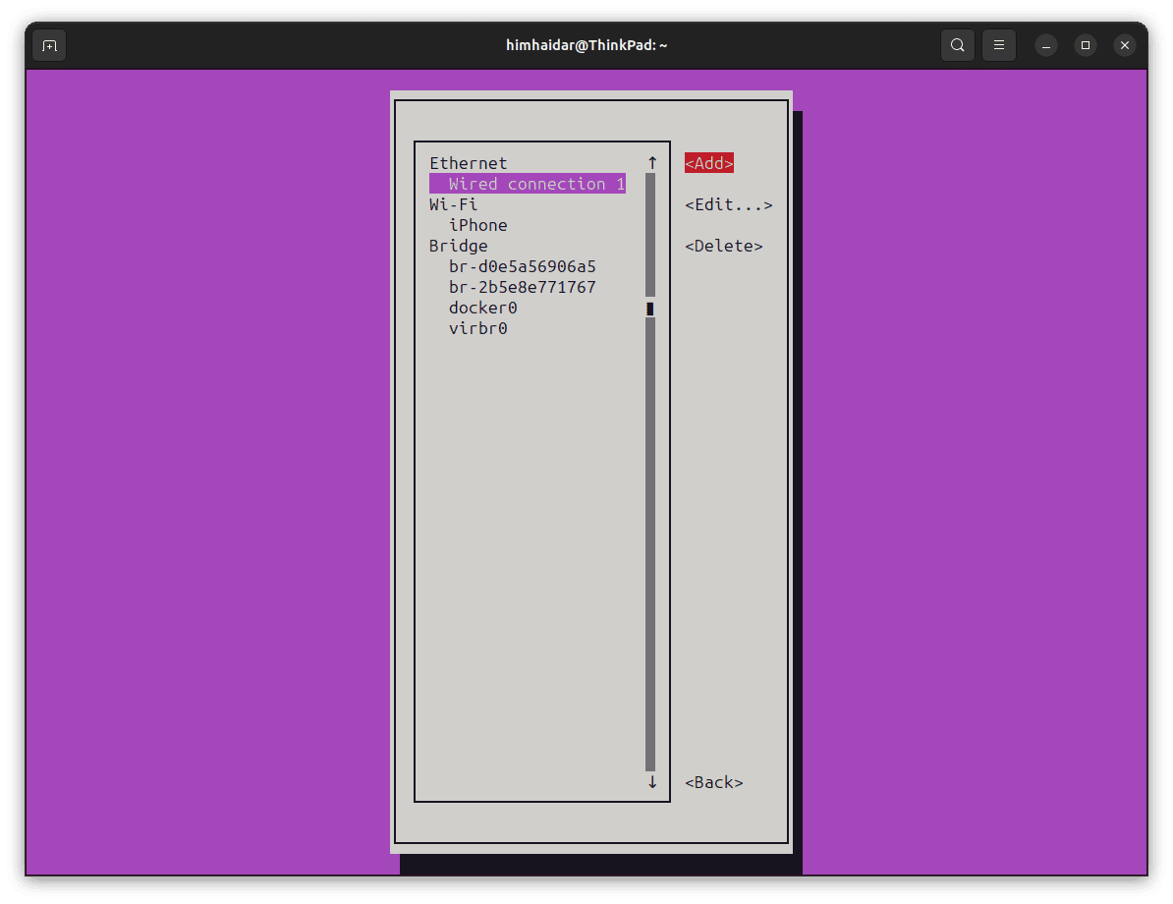Click the scrollbar down arrow
This screenshot has width=1173, height=904.
coord(650,782)
